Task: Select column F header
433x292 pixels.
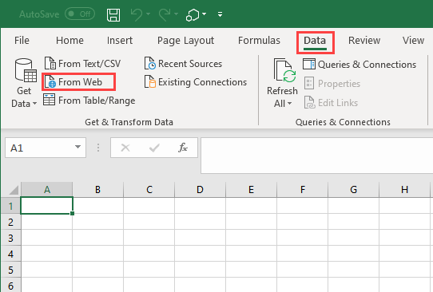Action: [303, 190]
